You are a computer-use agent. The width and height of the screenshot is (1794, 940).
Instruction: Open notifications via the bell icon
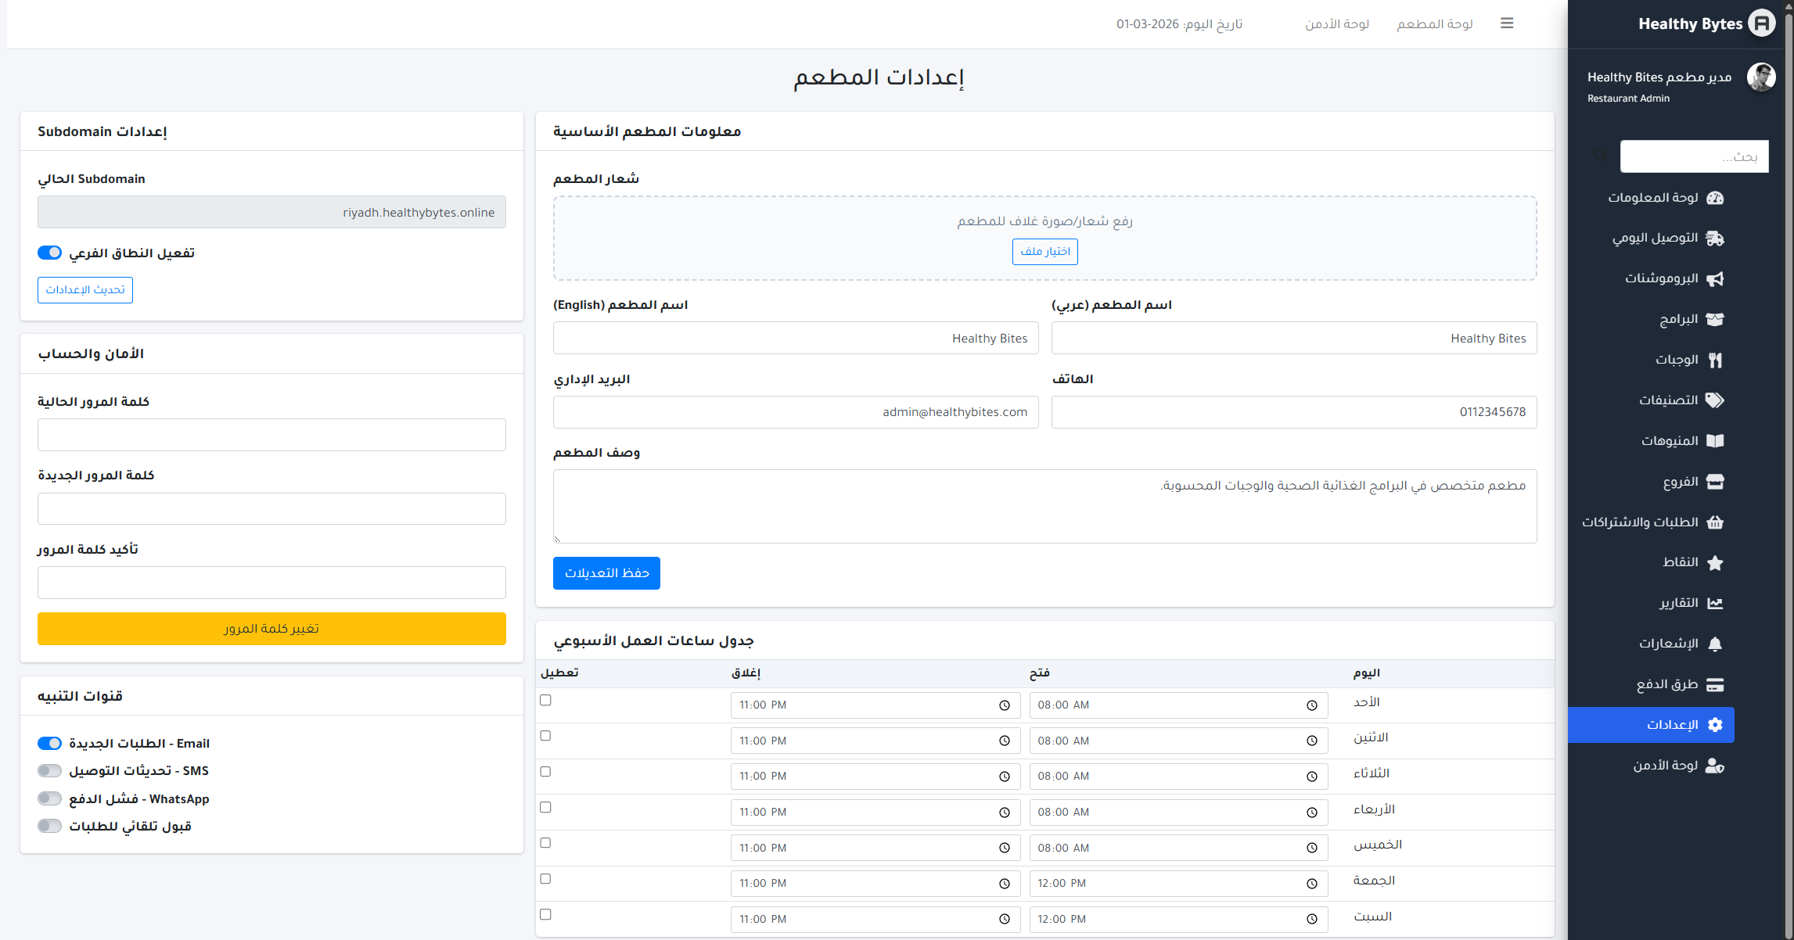click(1714, 644)
